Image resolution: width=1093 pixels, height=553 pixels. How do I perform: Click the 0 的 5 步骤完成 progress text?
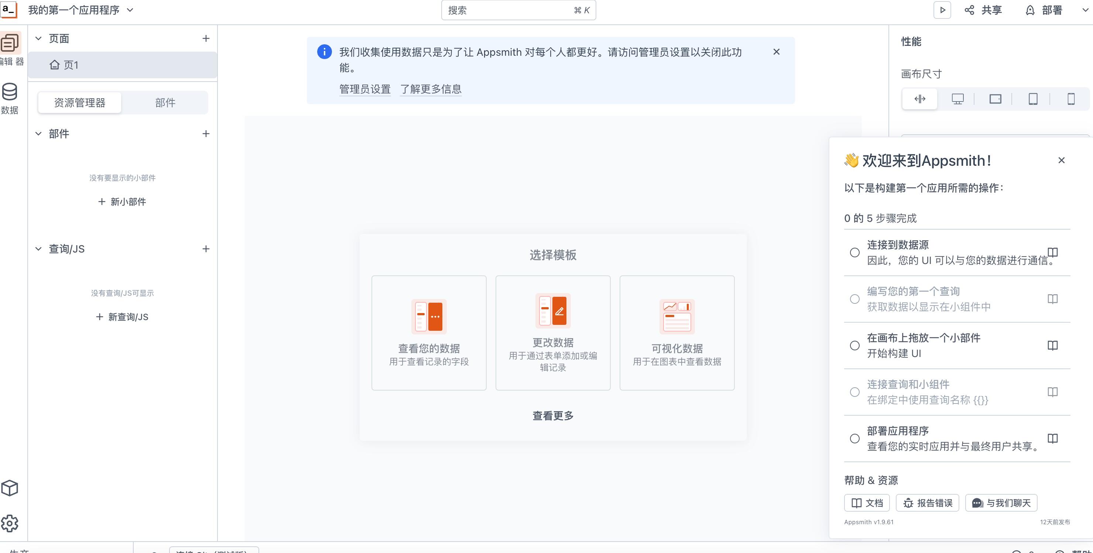pyautogui.click(x=880, y=219)
